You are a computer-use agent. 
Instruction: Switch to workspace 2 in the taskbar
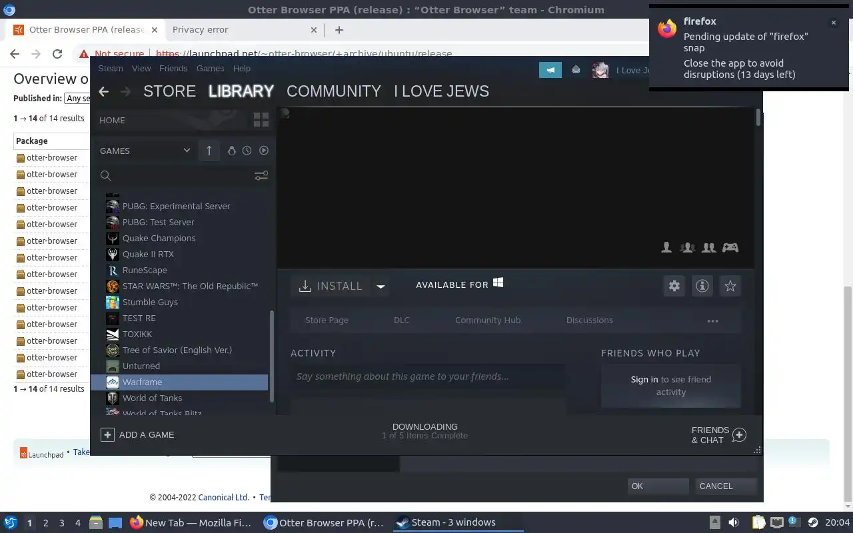45,523
